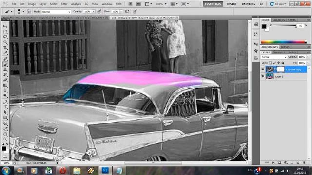Hide the Layer 0 copy layer
Image resolution: width=312 pixels, height=175 pixels.
pyautogui.click(x=263, y=70)
